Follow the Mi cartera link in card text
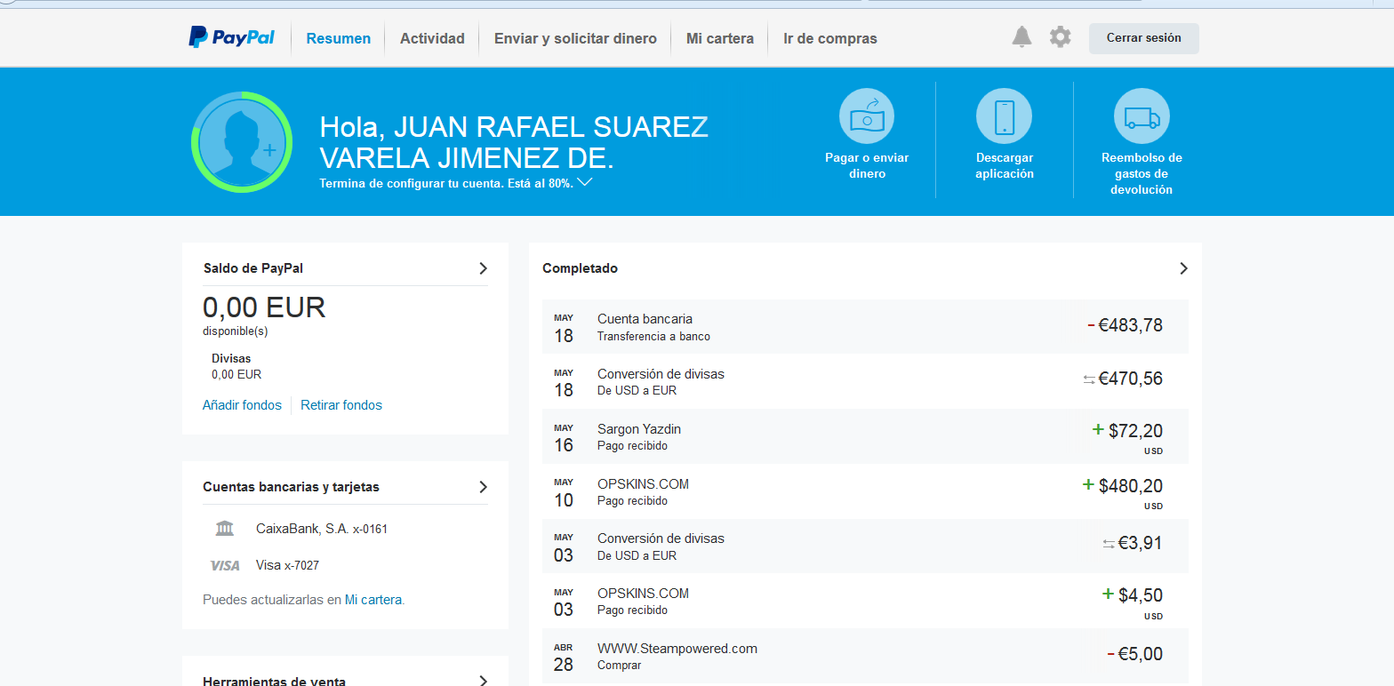Image resolution: width=1394 pixels, height=686 pixels. 373,600
